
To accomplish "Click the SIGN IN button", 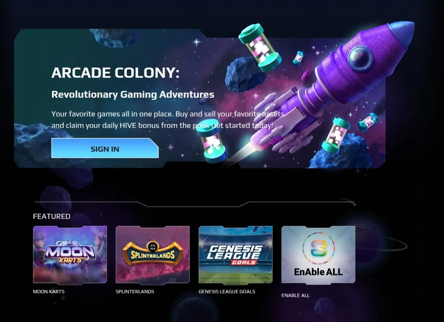I will point(105,148).
